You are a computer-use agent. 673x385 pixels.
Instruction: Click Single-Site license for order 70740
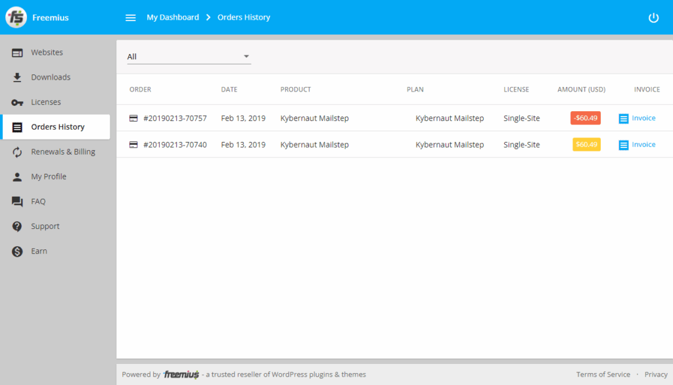(x=522, y=145)
